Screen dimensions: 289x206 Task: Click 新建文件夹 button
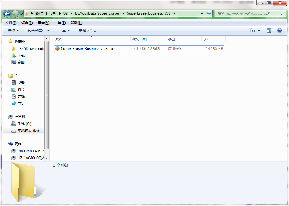pos(88,31)
